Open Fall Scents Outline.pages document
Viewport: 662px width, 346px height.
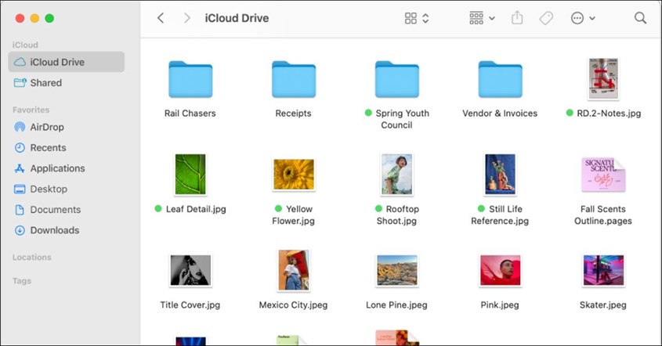[602, 175]
